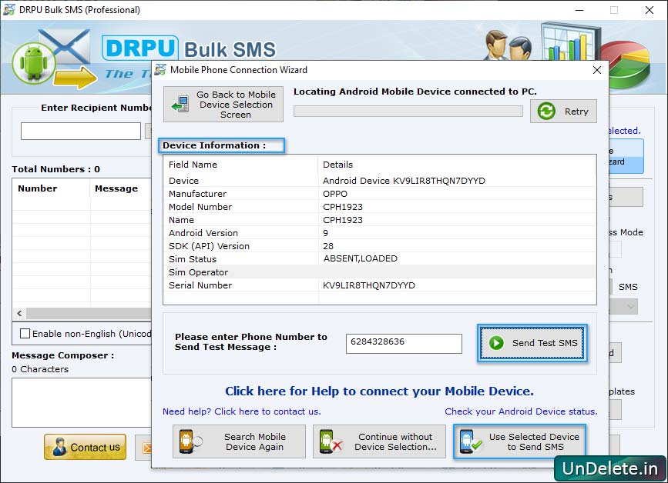668x483 pixels.
Task: Click the Total Numbers : 0 label
Action: pos(55,169)
